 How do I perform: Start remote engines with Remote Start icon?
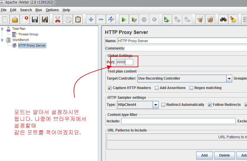[167, 20]
